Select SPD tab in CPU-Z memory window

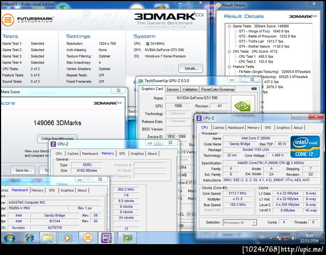122,153
